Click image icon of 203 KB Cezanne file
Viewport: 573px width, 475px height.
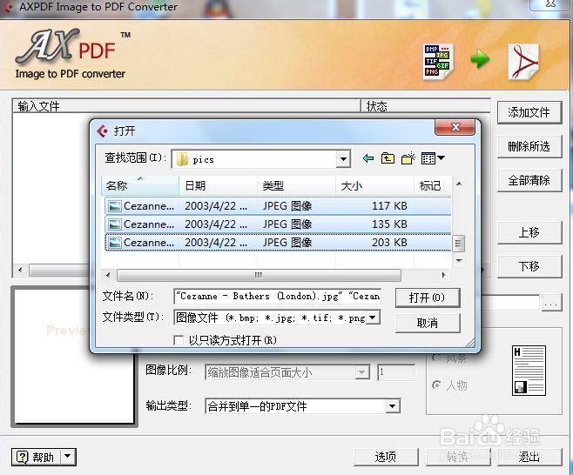click(x=114, y=243)
